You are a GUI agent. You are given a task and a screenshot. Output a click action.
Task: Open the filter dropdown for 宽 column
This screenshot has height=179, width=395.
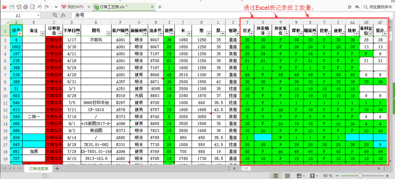(208, 34)
